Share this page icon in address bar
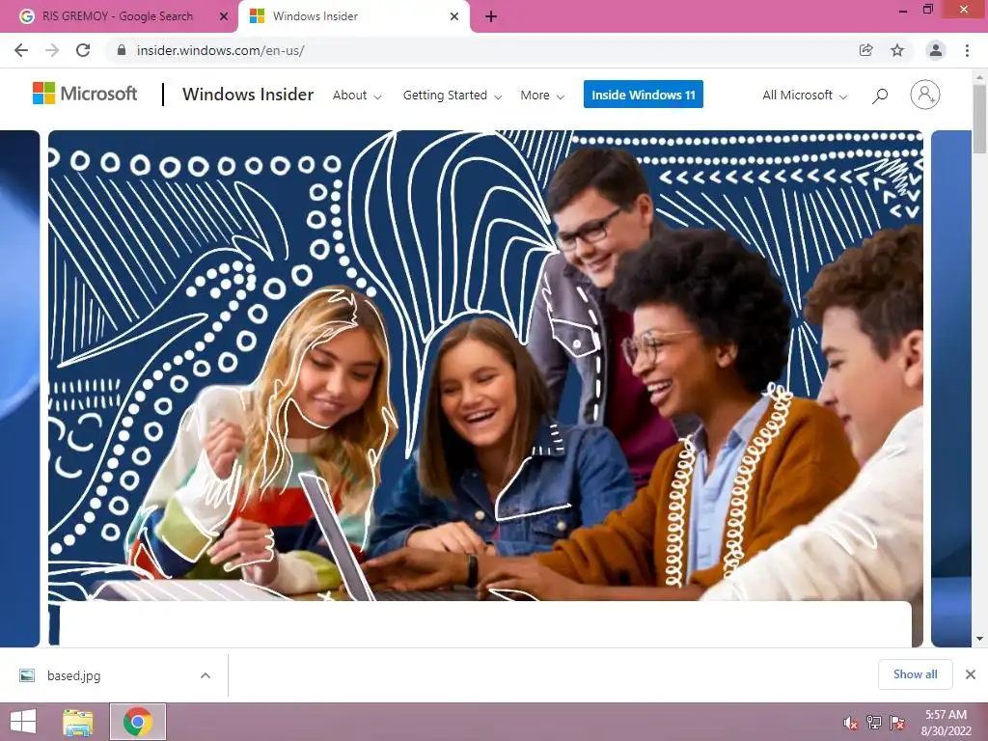 (x=866, y=50)
